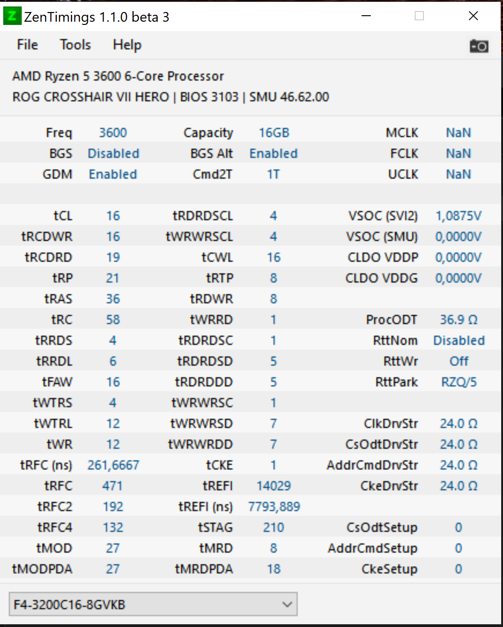The image size is (503, 627).
Task: Click the green ZenTimings app icon
Action: 12,17
